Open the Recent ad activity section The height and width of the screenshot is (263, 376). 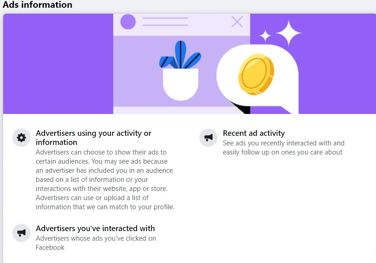(x=254, y=133)
